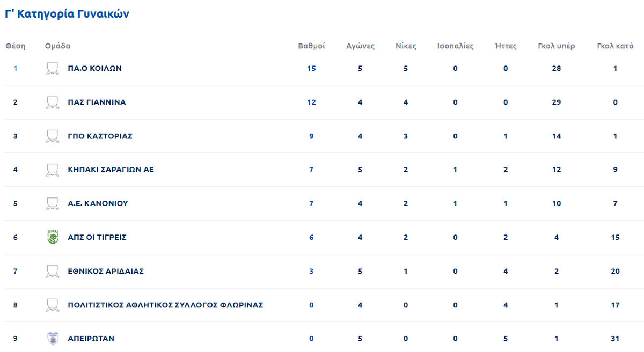Click the ΦΛΩΡΙΝΑΣ team placeholder crest
Viewport: 644px width, 352px height.
[52, 305]
